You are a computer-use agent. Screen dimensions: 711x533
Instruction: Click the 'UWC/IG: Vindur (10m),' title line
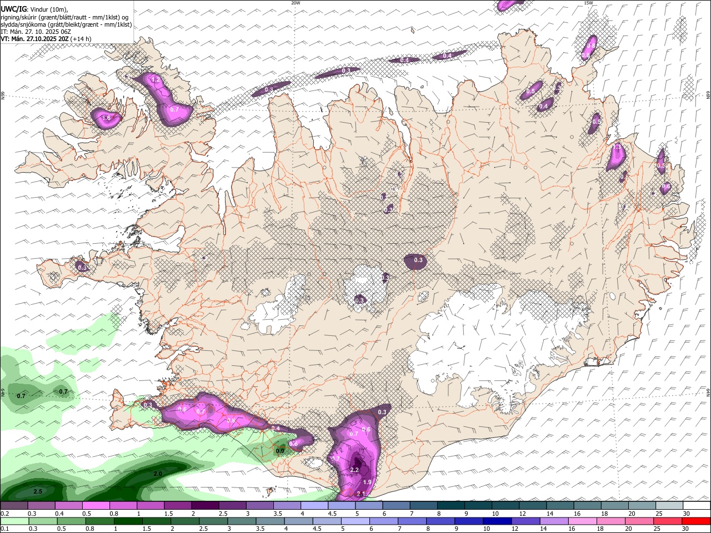point(34,9)
